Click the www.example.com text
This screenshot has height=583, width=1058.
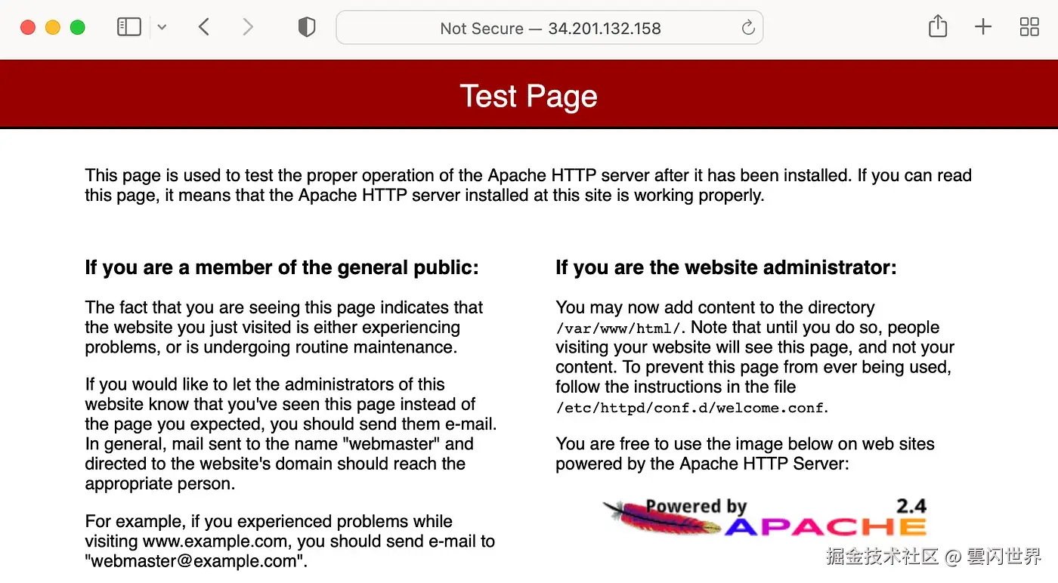[x=215, y=541]
